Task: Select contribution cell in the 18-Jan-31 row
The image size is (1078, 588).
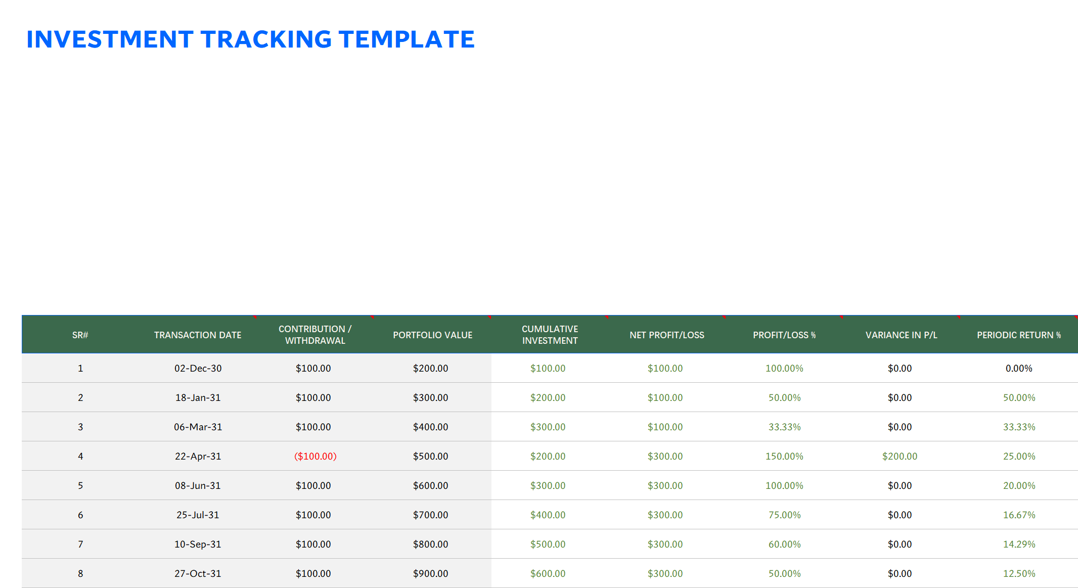Action: (315, 397)
